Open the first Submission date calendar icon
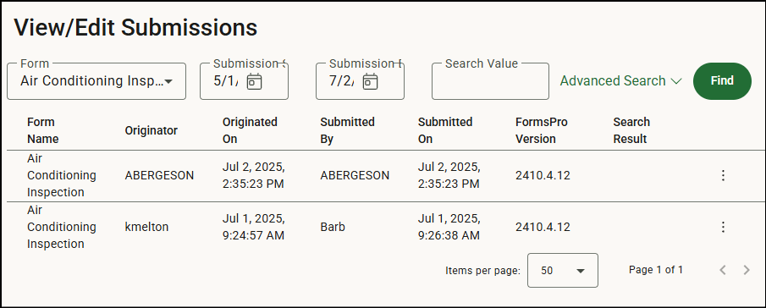Image resolution: width=766 pixels, height=308 pixels. (254, 81)
